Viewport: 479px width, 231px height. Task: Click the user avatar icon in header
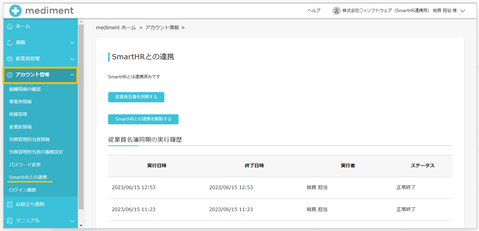(x=336, y=11)
